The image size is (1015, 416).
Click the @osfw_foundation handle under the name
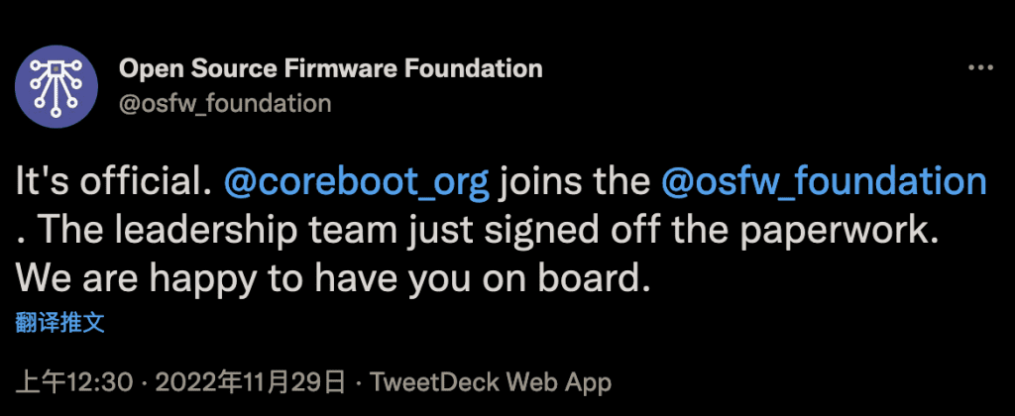225,104
